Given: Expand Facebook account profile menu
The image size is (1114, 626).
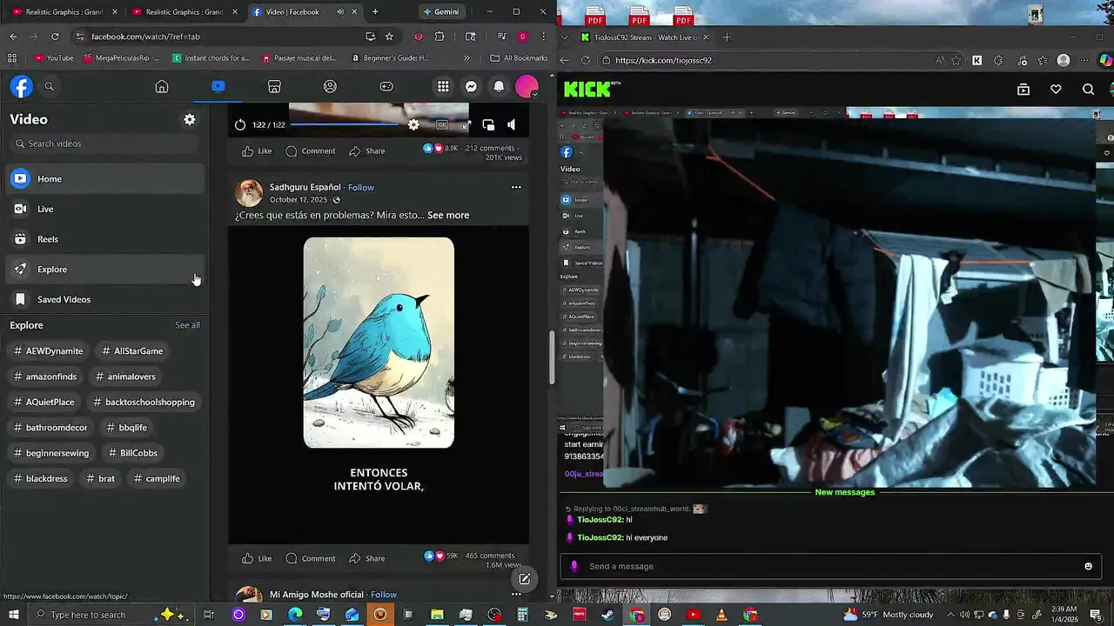Looking at the screenshot, I should point(527,86).
